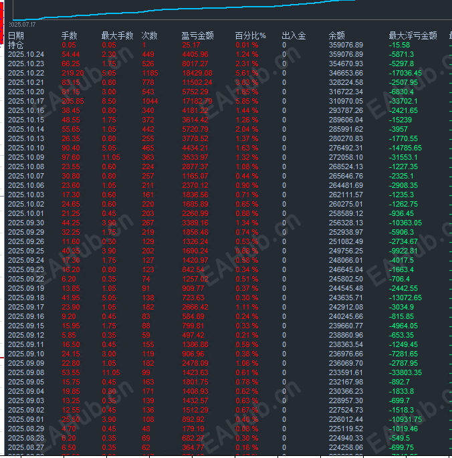
Task: Click the 最大浮亏金额 column header
Action: (413, 36)
